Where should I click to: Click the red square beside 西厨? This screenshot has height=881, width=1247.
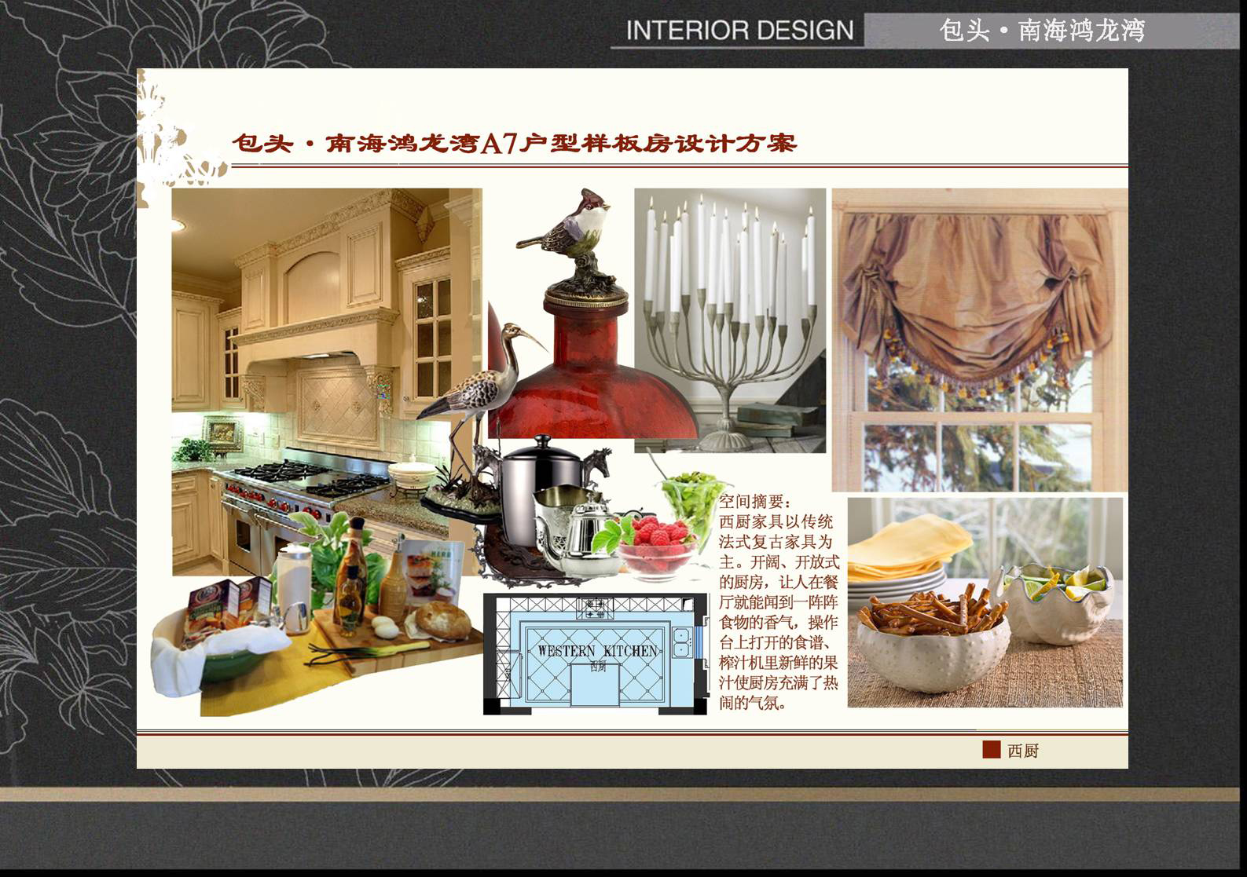[992, 750]
